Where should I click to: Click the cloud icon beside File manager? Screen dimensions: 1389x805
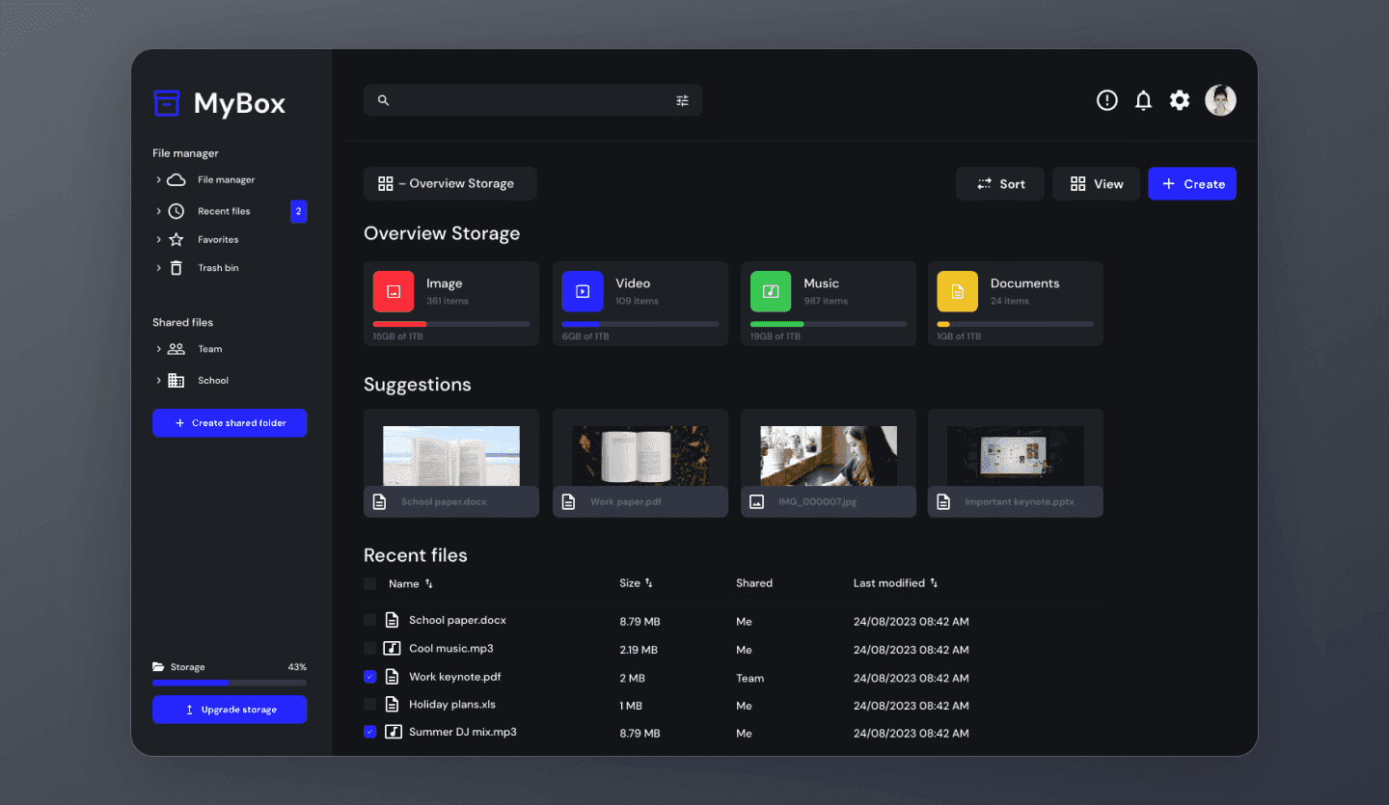[x=177, y=180]
